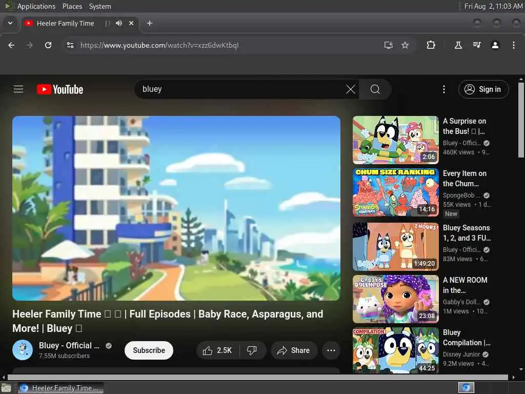This screenshot has height=394, width=525.
Task: Close the Heeler Family Time tab
Action: (131, 23)
